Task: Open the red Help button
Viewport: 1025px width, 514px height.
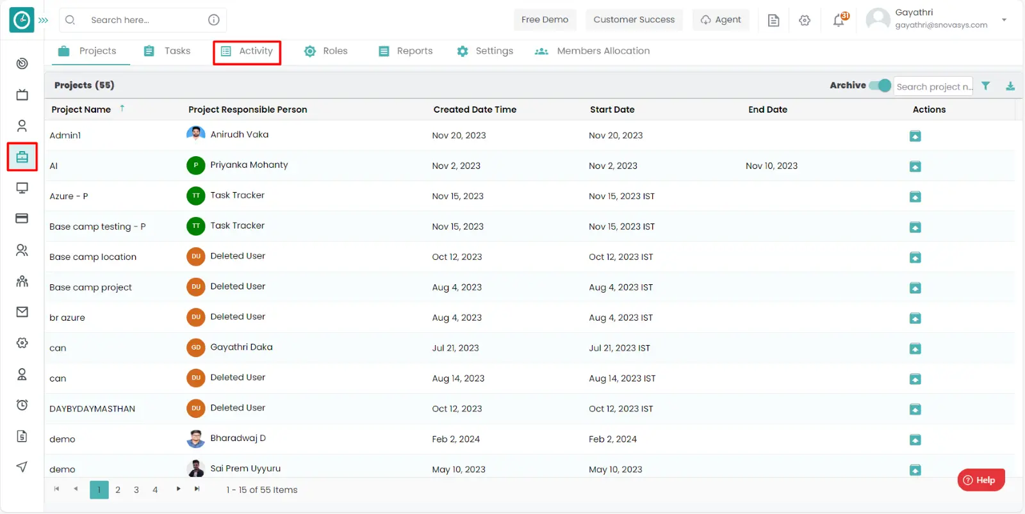Action: point(981,480)
